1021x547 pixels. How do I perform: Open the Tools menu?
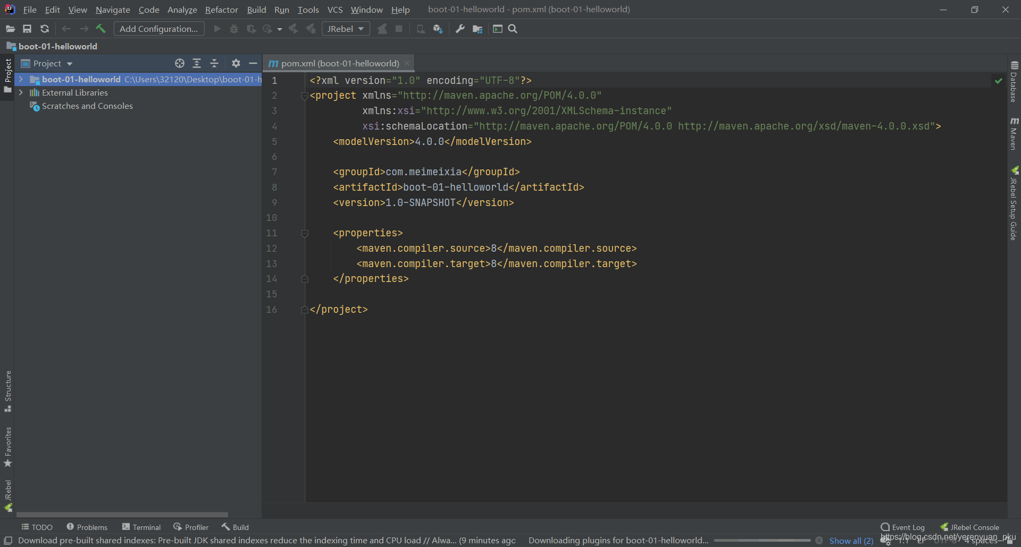click(x=308, y=10)
